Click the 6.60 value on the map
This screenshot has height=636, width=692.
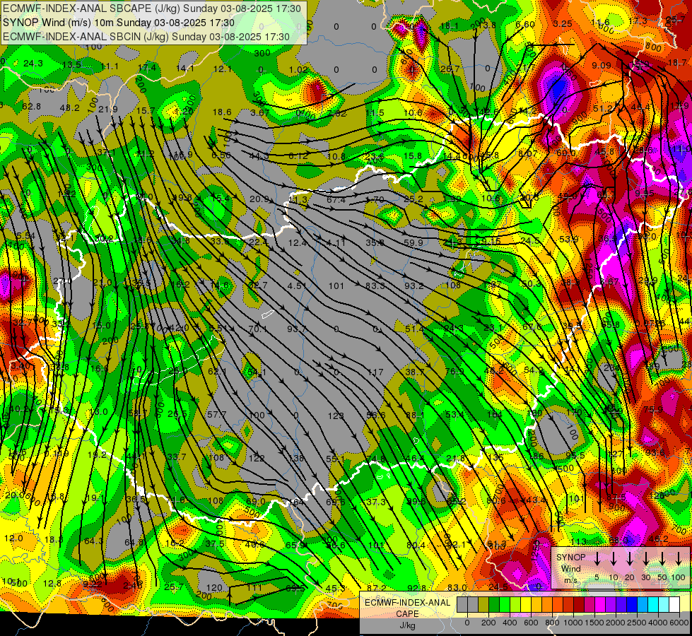(x=525, y=24)
